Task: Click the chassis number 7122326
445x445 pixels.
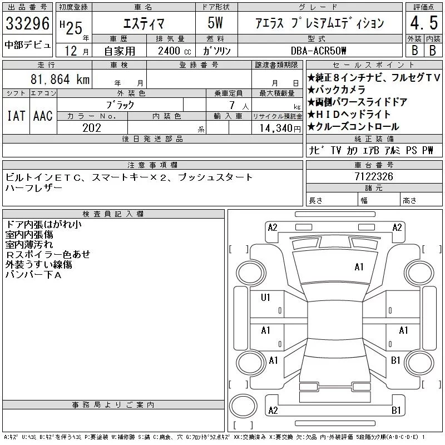Action: click(x=374, y=177)
